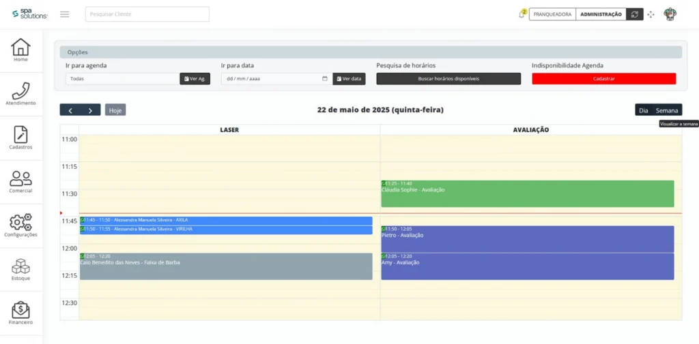Open the Cadastros sidebar icon
The height and width of the screenshot is (344, 699).
pos(20,138)
